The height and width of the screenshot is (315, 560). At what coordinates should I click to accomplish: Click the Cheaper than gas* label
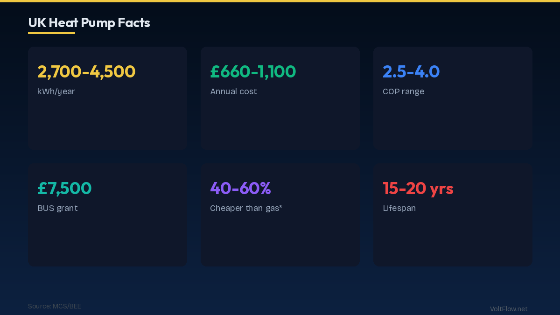pyautogui.click(x=246, y=208)
